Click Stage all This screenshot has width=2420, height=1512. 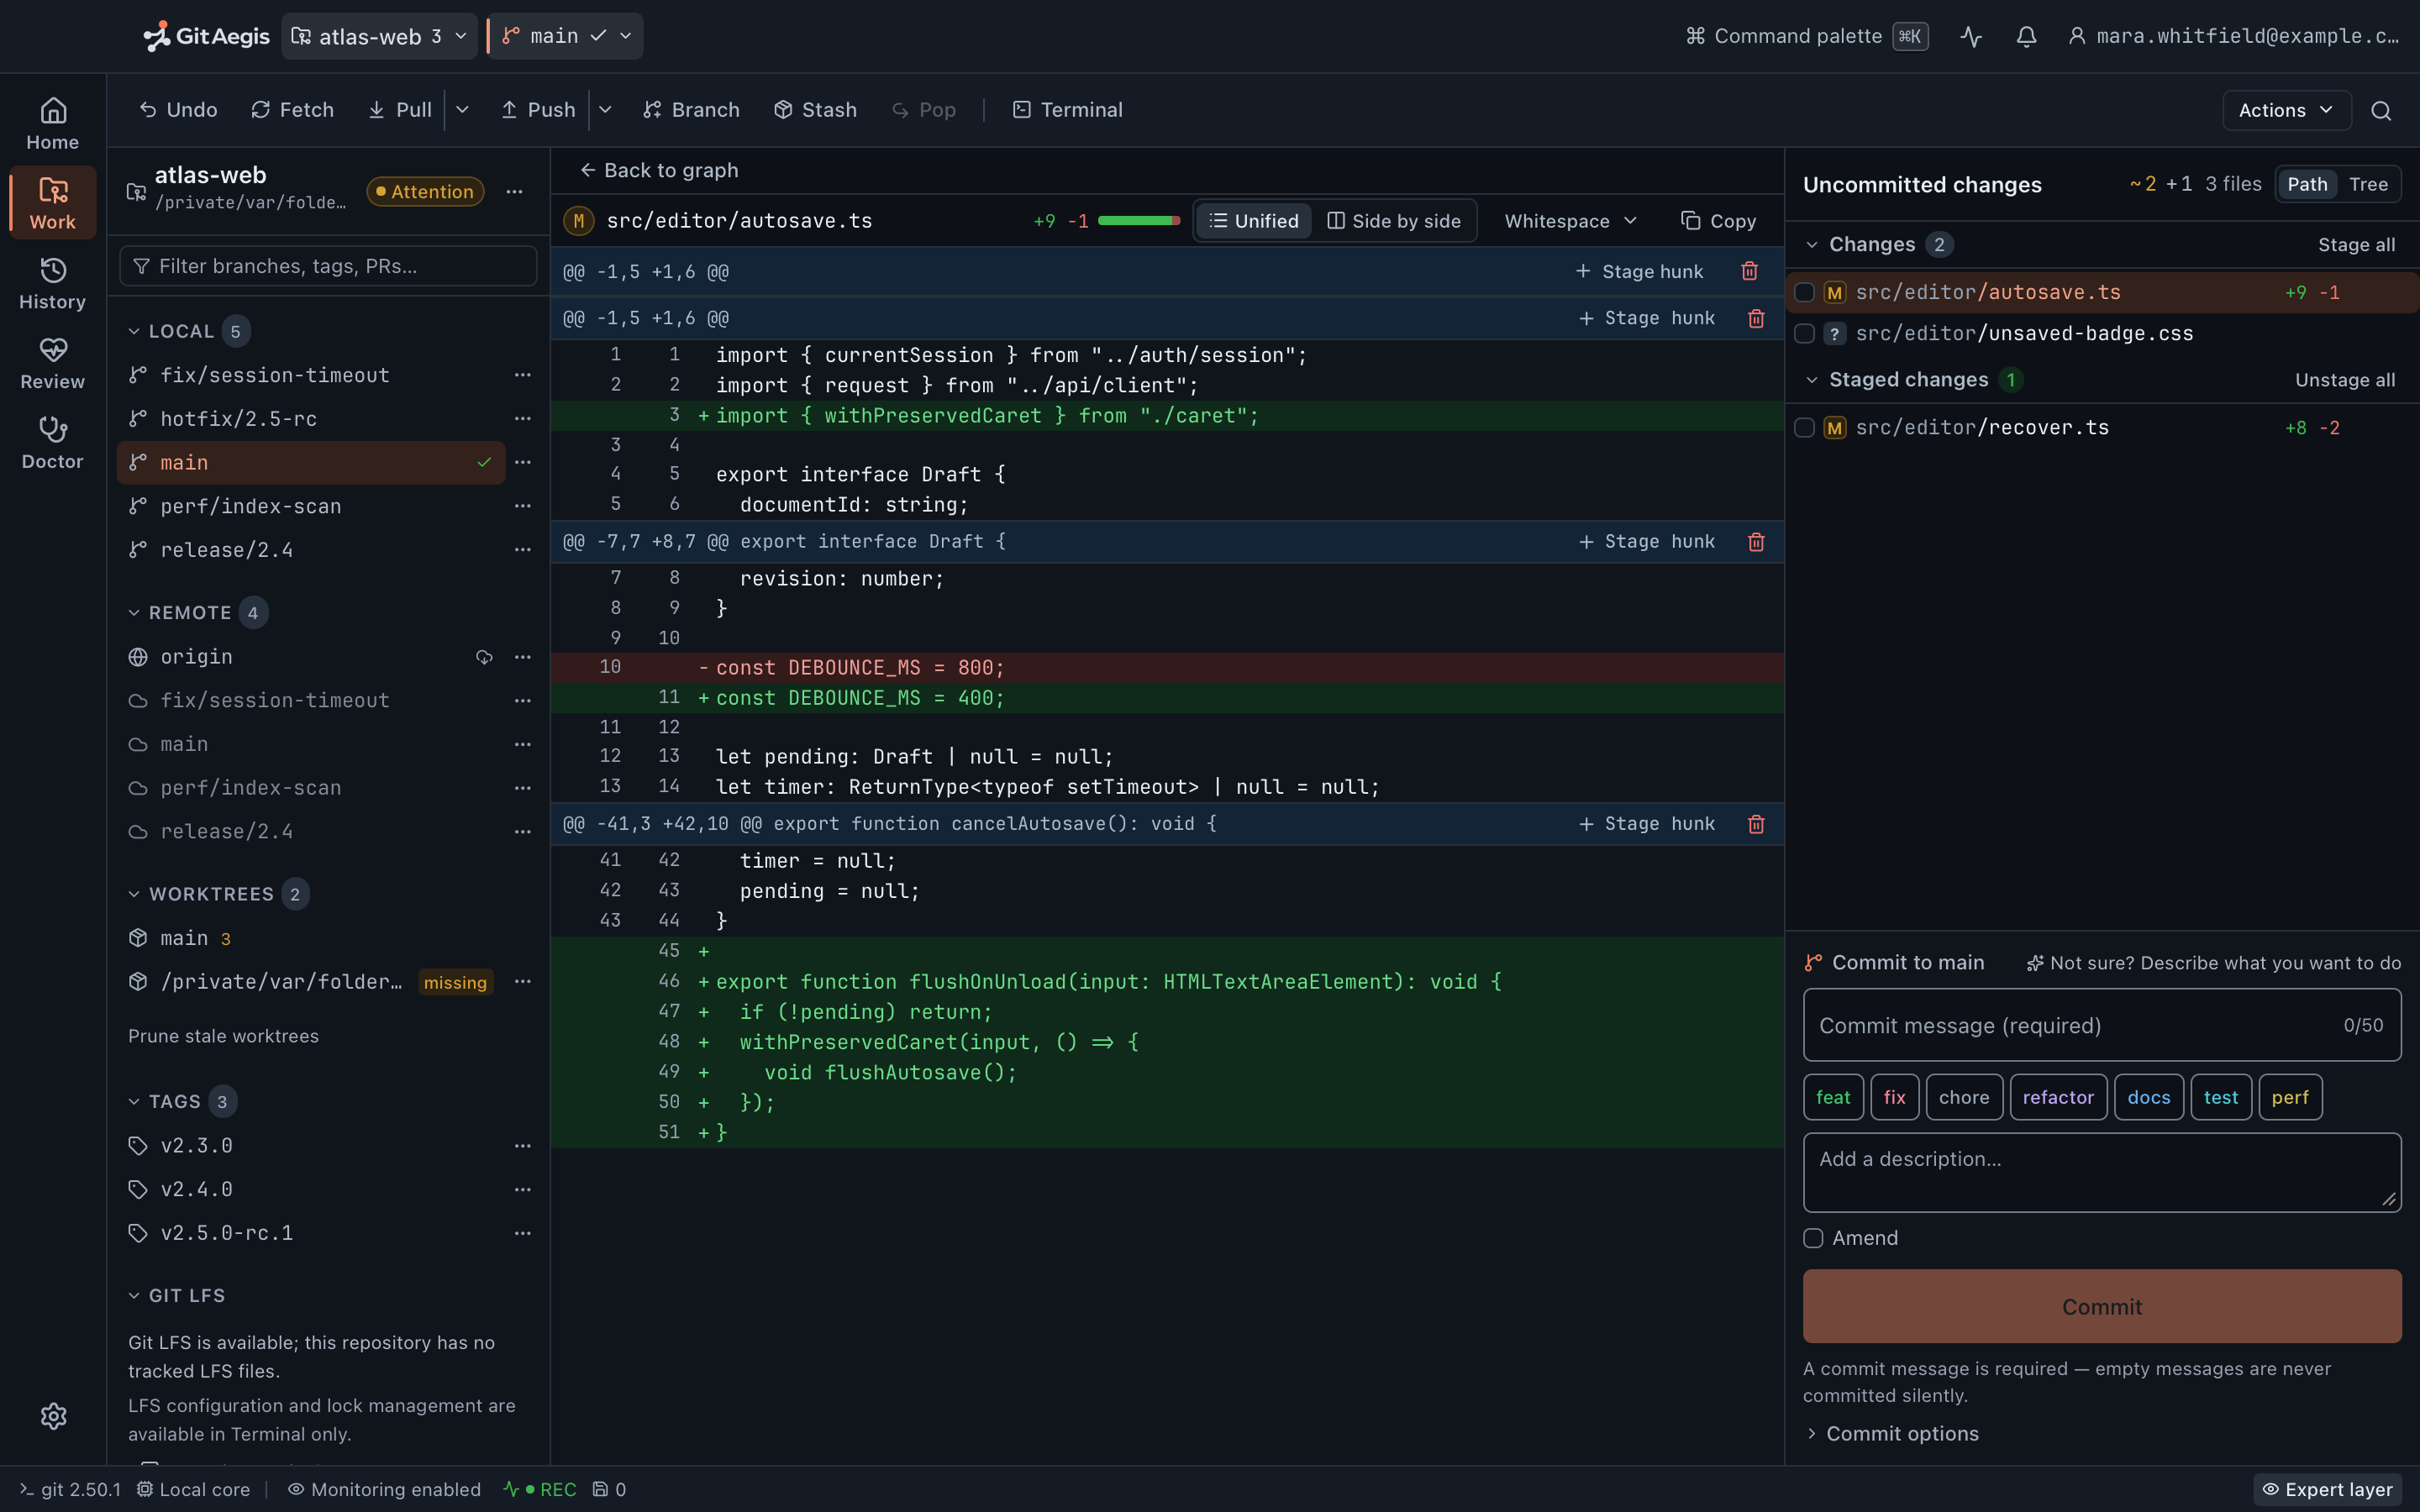(2356, 245)
